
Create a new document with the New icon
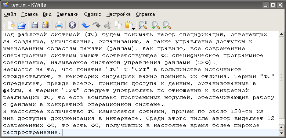tap(11, 25)
